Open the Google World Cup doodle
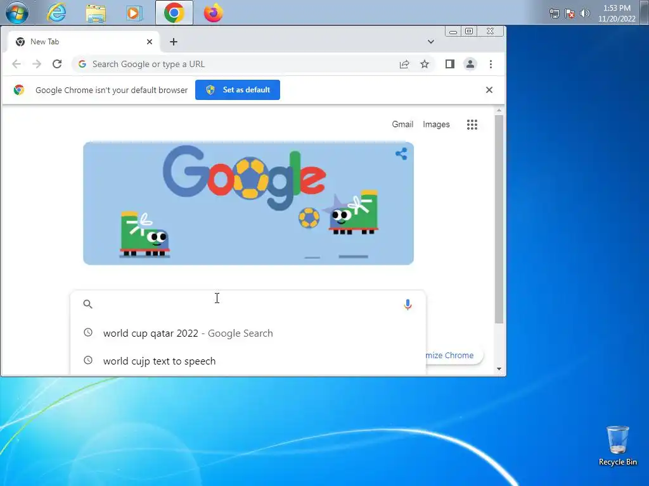Image resolution: width=649 pixels, height=486 pixels. 248,203
